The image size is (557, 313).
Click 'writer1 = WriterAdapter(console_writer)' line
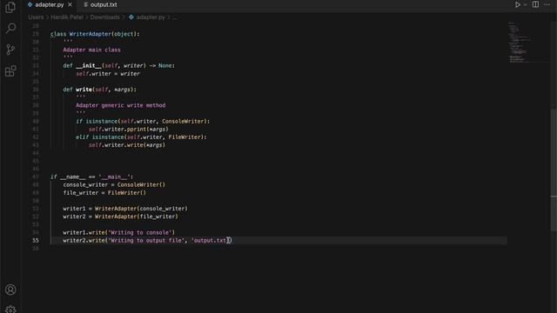[125, 209]
